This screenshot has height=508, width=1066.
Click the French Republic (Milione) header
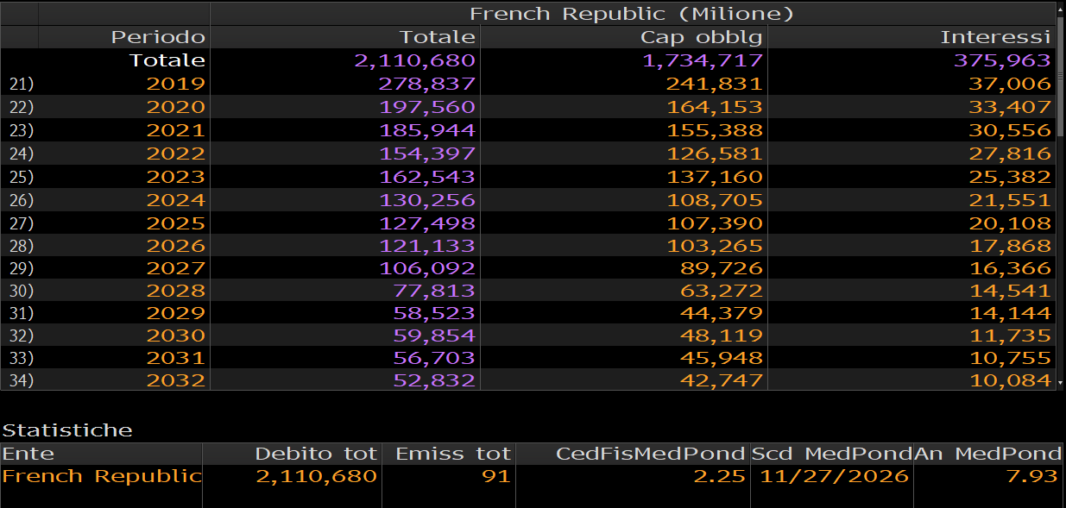coord(632,14)
